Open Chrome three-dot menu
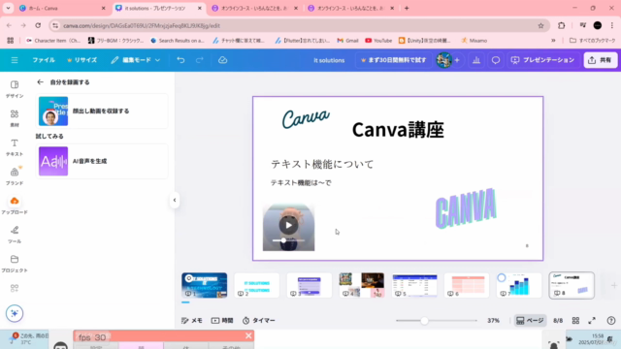Screen dimensions: 621x349 click(612, 26)
